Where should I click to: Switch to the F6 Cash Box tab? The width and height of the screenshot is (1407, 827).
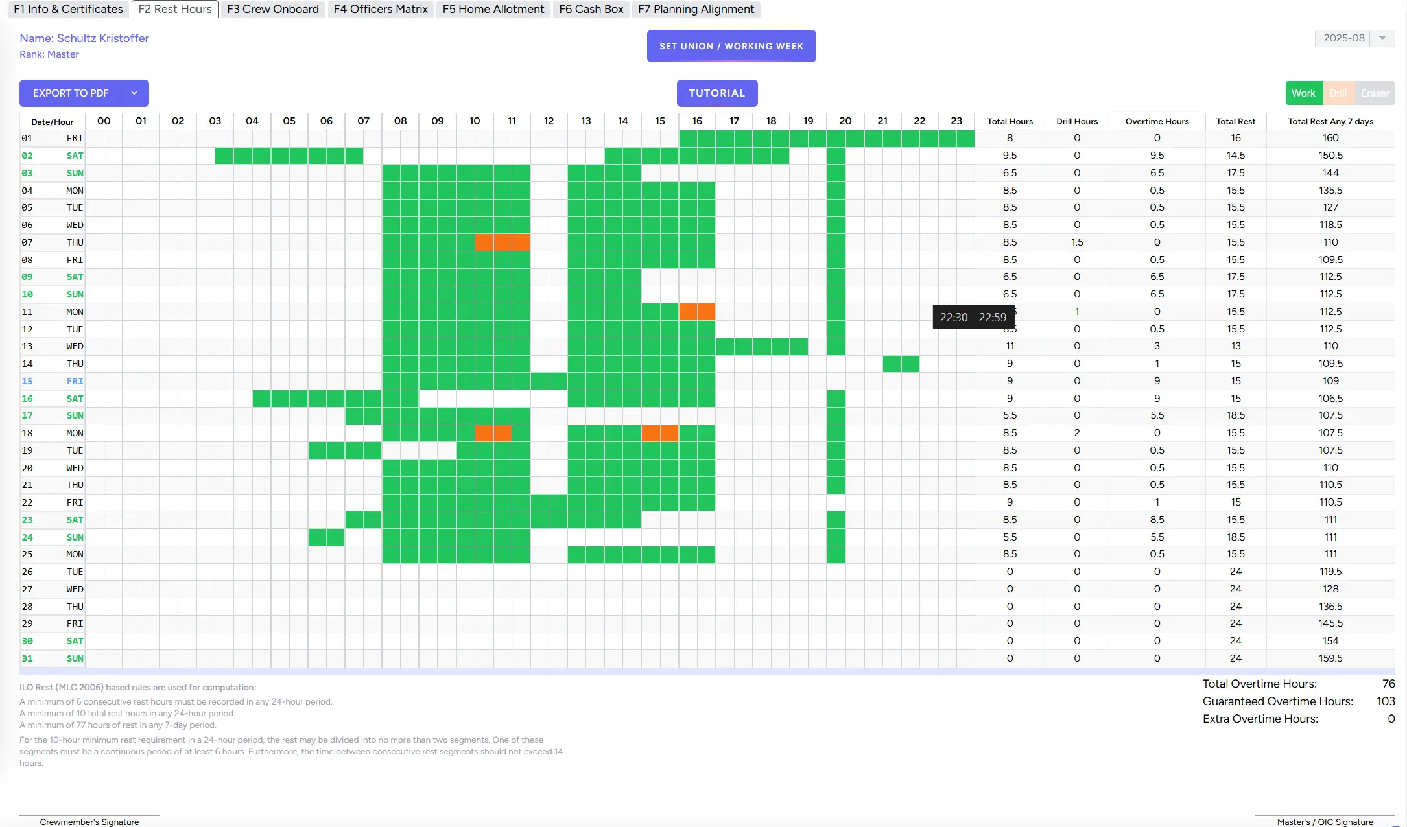590,9
